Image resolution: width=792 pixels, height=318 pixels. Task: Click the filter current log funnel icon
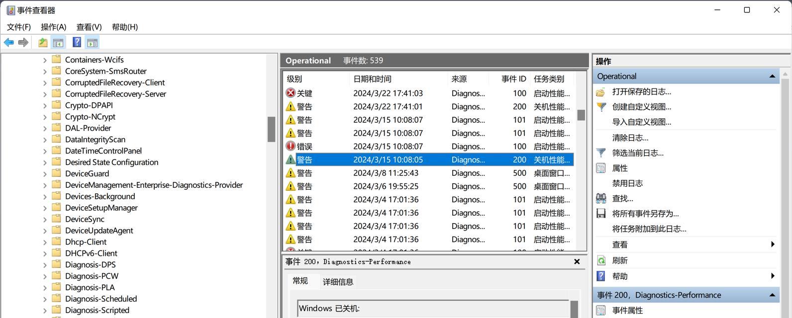(x=601, y=153)
